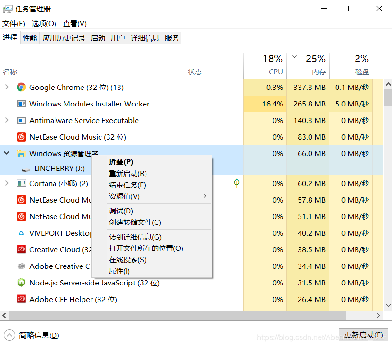Click the horizontal scrollbar right arrow
Screen dimensions: 392x346
tap(378, 315)
